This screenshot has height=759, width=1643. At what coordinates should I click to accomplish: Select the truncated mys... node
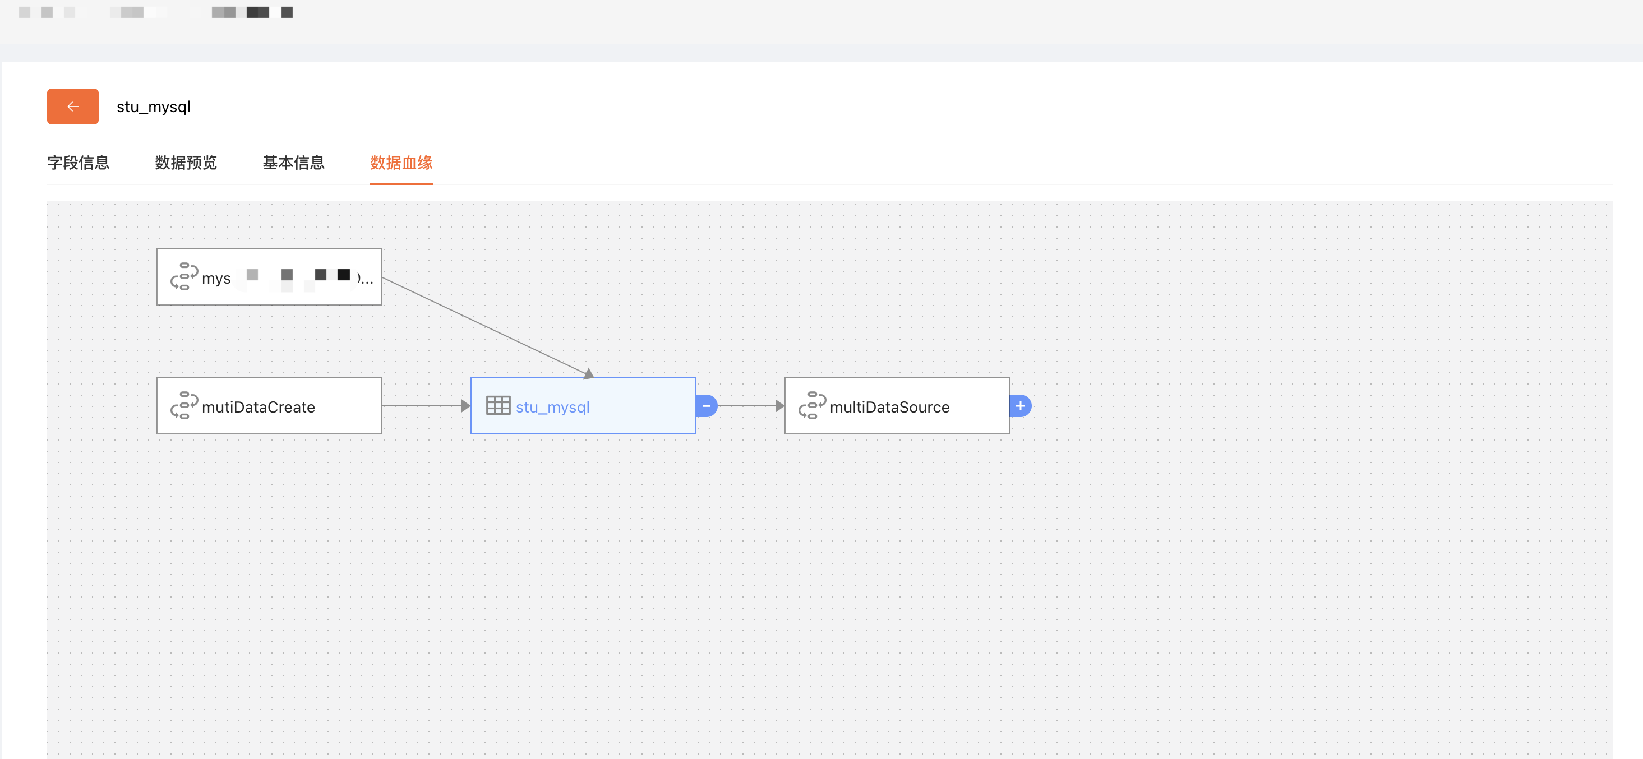269,277
